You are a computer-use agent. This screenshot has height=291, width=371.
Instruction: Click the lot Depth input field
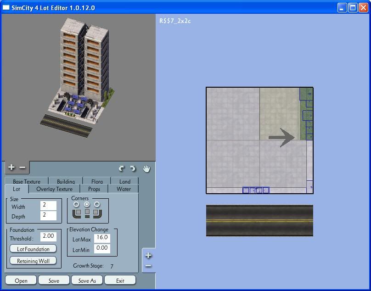coord(48,216)
